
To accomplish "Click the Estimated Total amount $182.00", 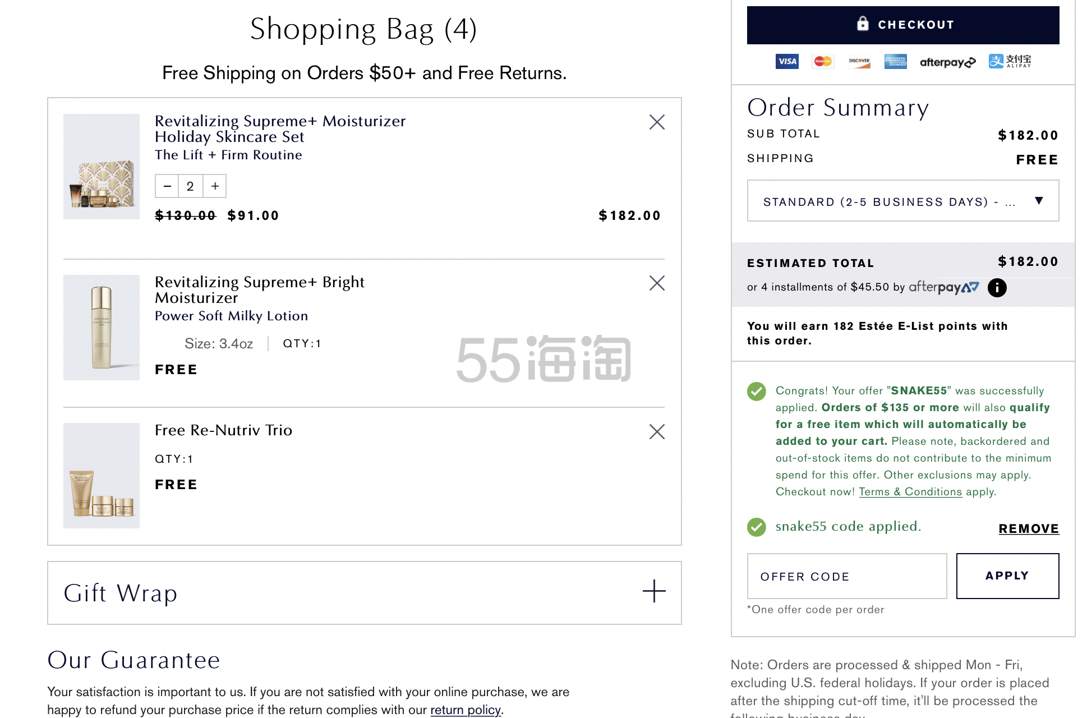I will tap(1028, 261).
